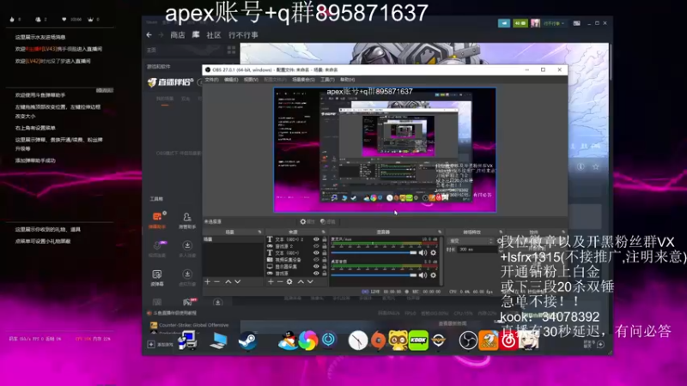Toggle visibility of 游戏源 2 source
This screenshot has width=687, height=386.
point(316,246)
